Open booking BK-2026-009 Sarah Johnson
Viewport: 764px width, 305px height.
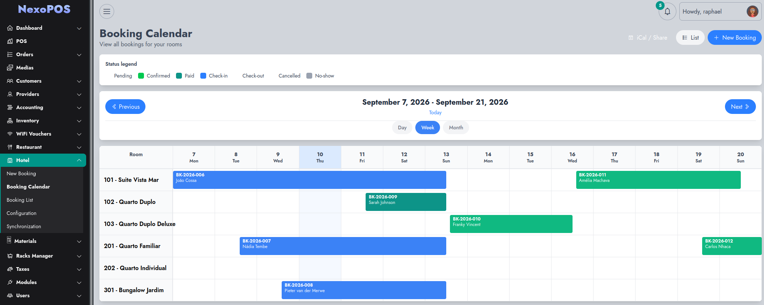tap(406, 202)
